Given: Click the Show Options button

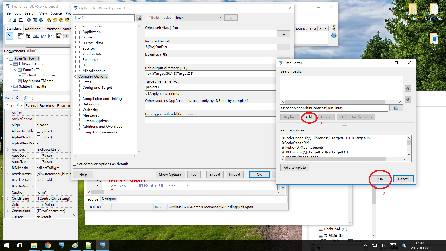Looking at the screenshot, I should pyautogui.click(x=170, y=175).
